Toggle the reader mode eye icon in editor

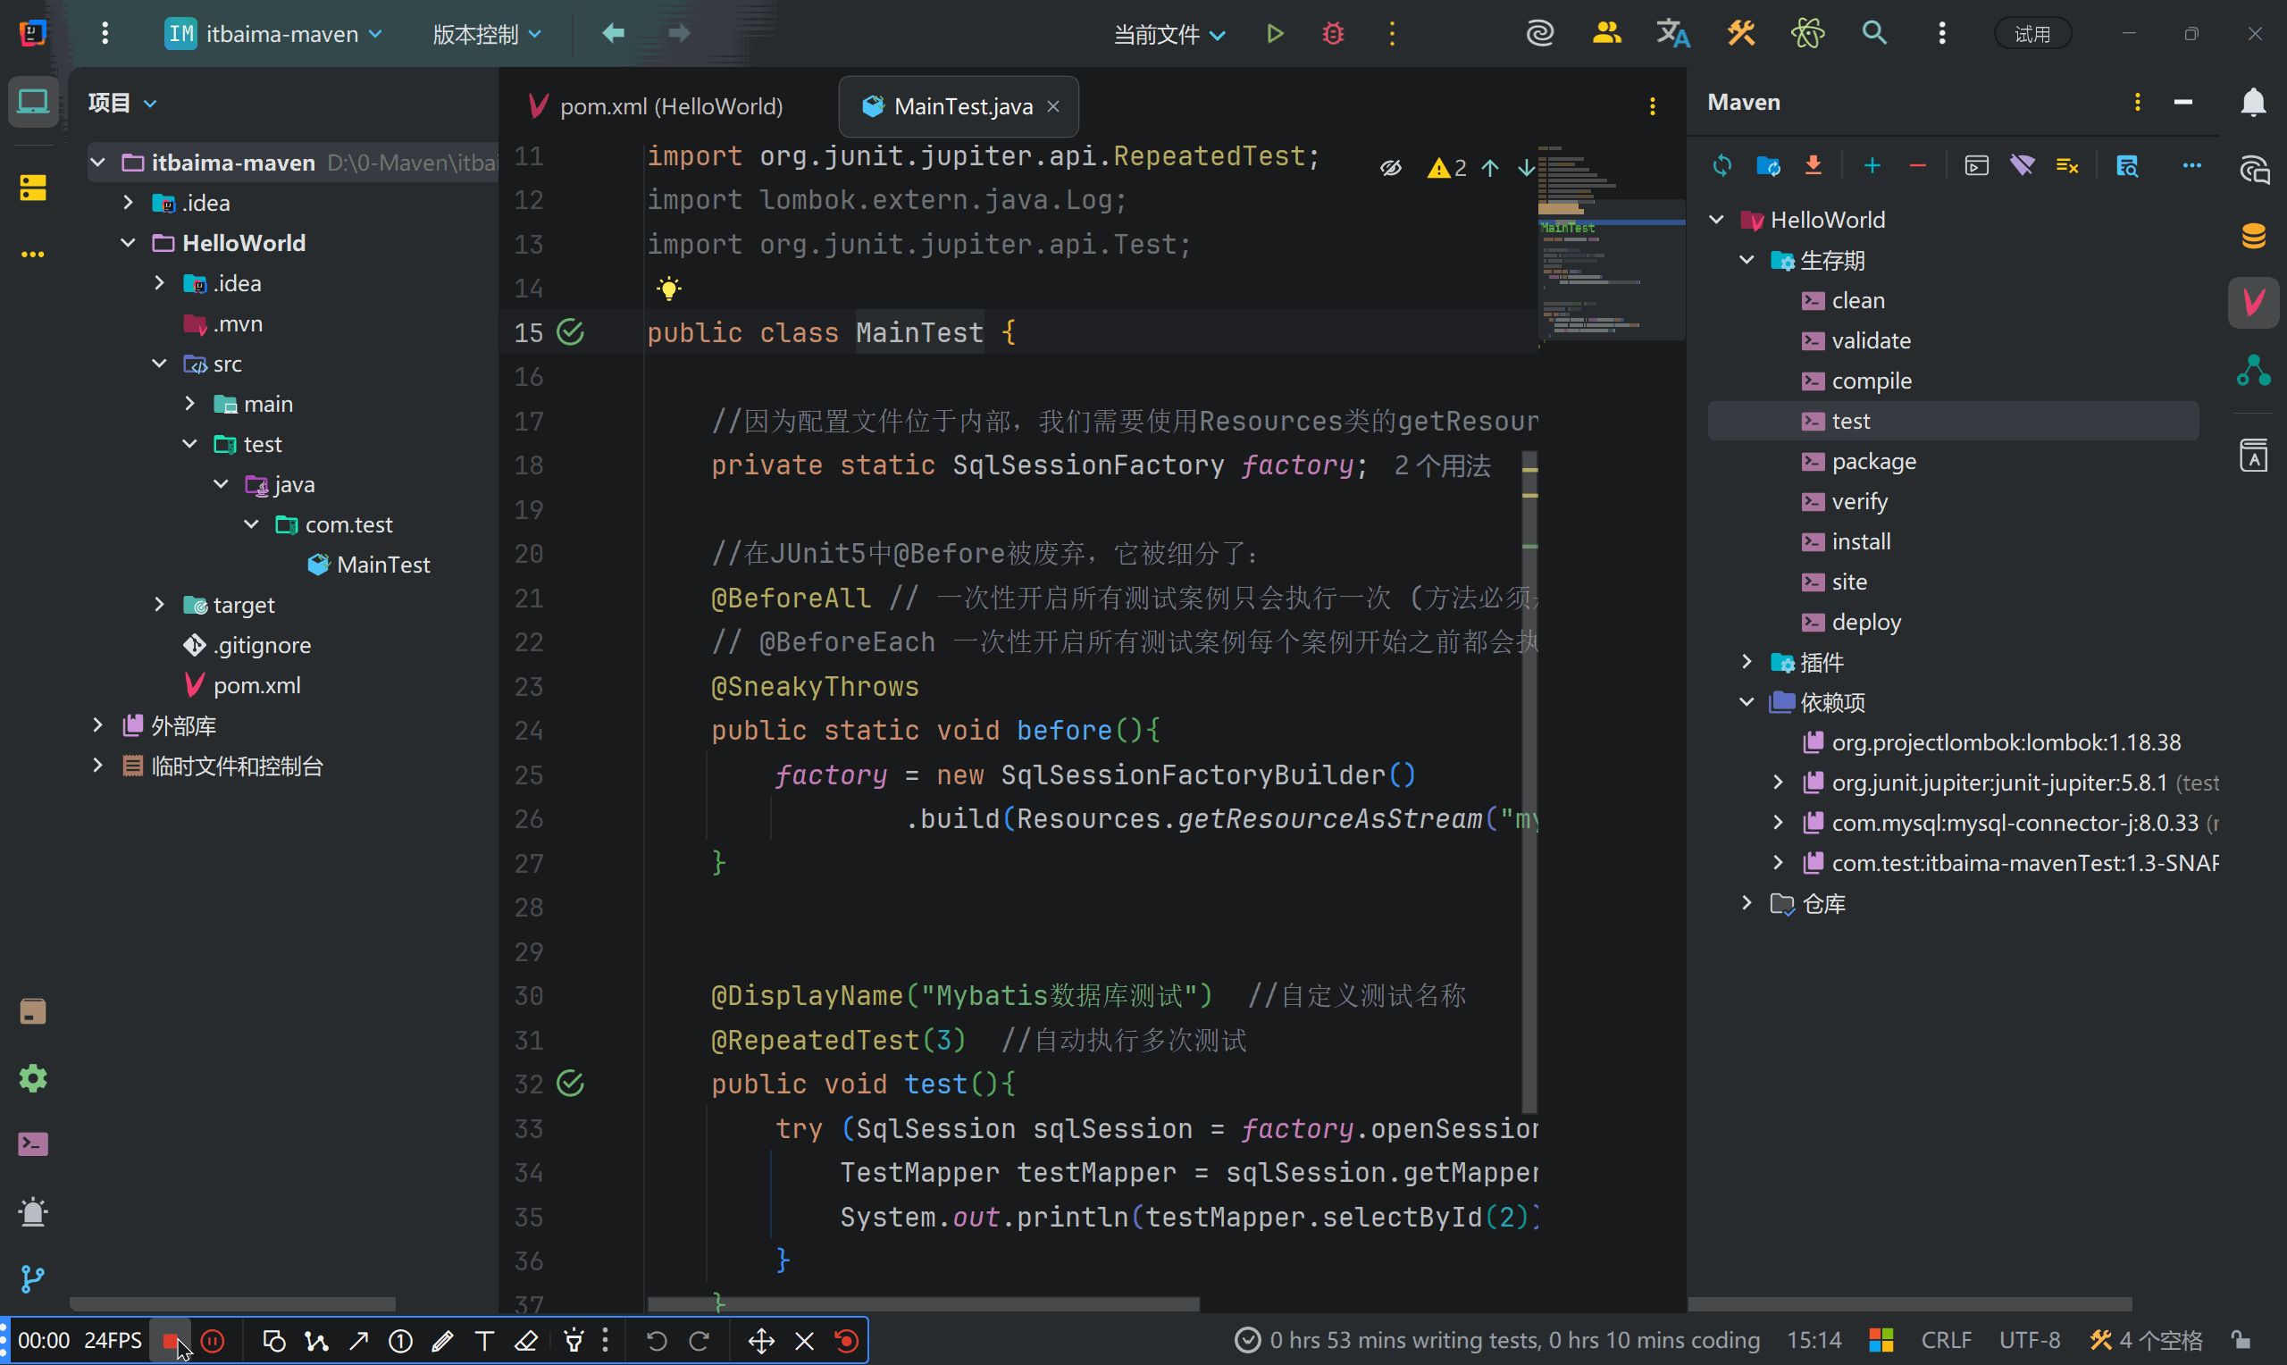(x=1390, y=167)
